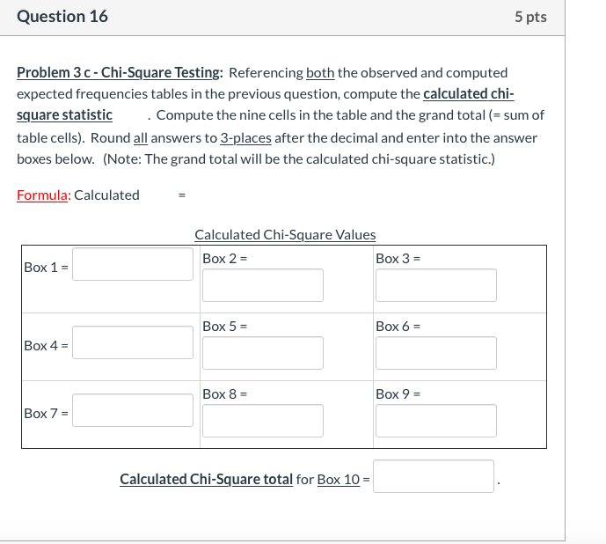606x544 pixels.
Task: Click the Calculated Chi-Square Values table header
Action: point(285,235)
